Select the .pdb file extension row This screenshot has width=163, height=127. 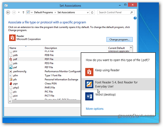click(x=45, y=55)
